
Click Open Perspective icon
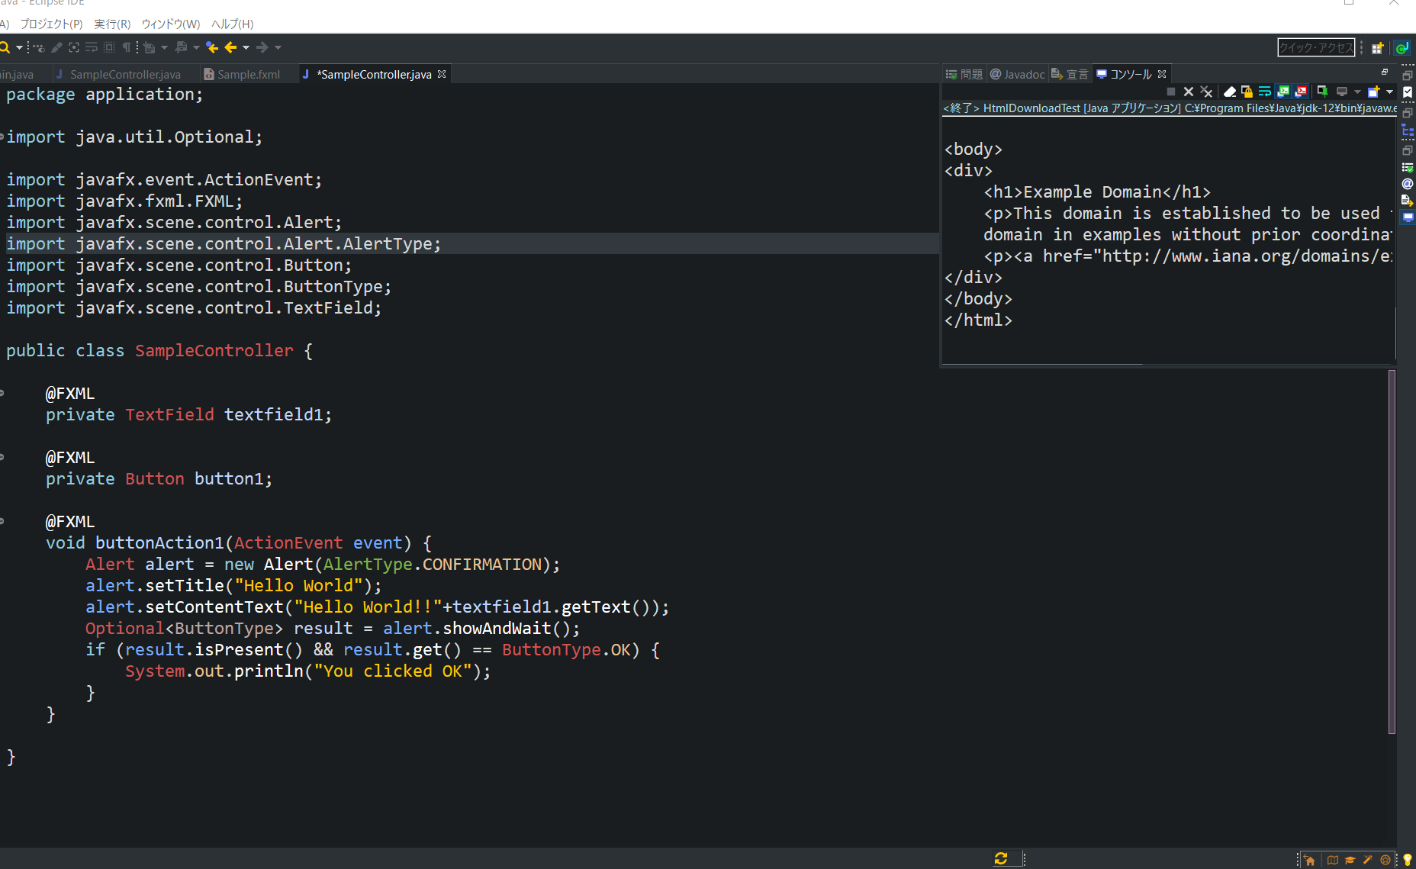(x=1377, y=48)
